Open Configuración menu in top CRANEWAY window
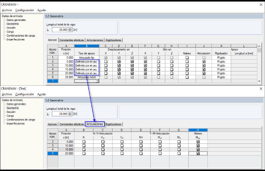This screenshot has height=171, width=265. (x=25, y=10)
